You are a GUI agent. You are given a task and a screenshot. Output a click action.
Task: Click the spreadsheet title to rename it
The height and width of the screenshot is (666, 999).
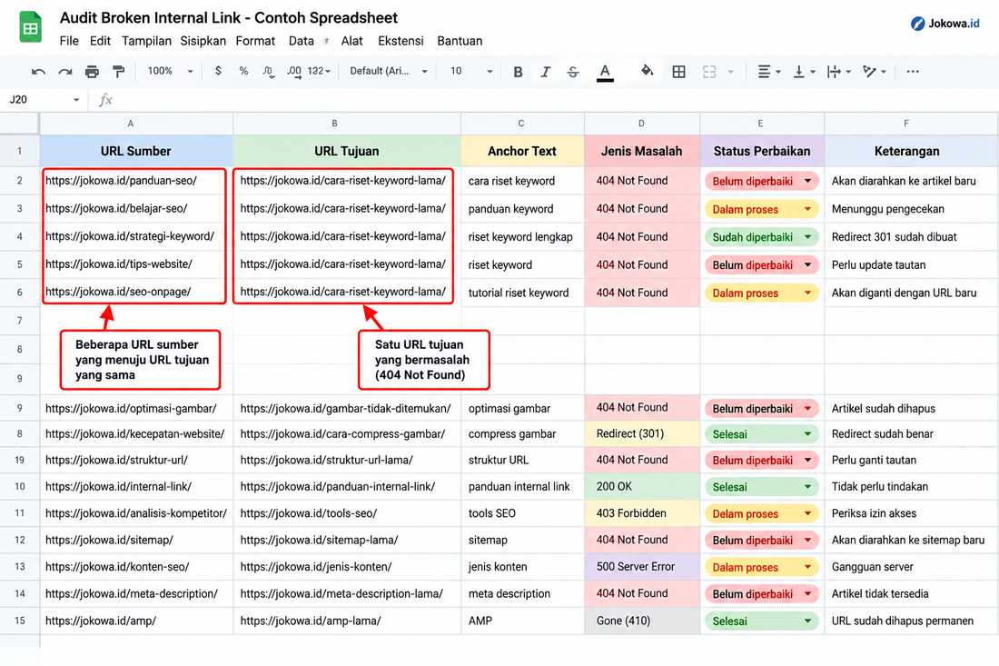(x=229, y=18)
